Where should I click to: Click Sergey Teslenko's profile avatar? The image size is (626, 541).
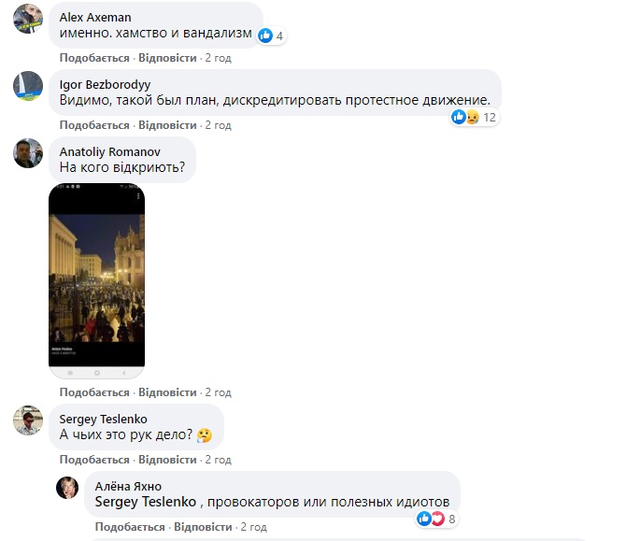coord(28,422)
